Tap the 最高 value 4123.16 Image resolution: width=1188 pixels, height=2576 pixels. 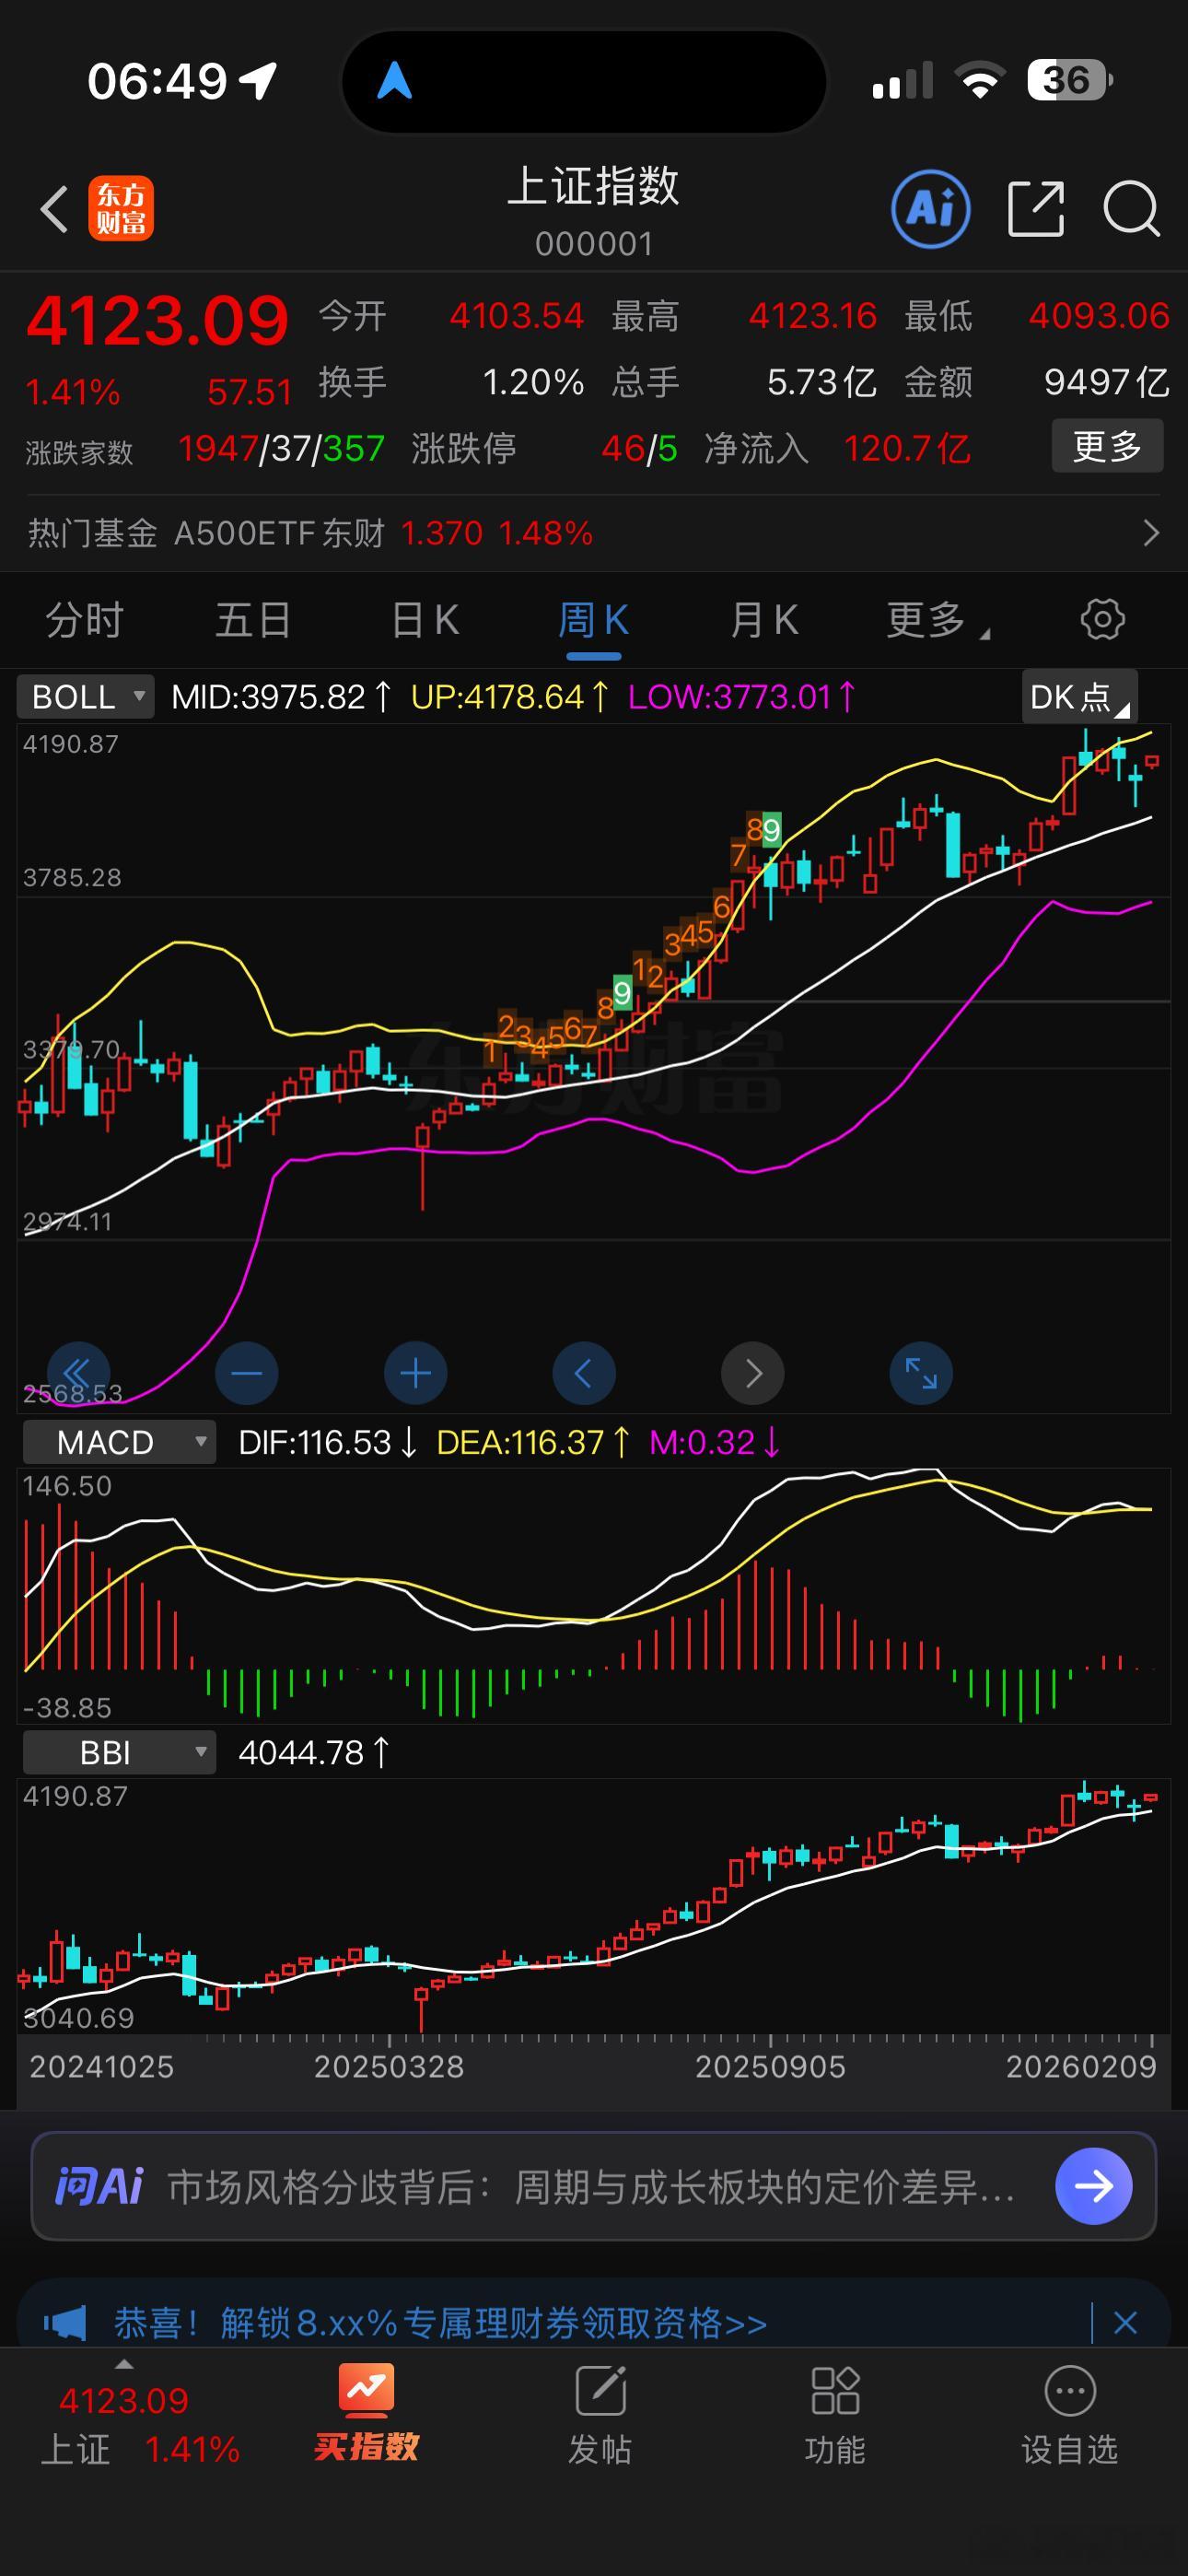tap(813, 316)
